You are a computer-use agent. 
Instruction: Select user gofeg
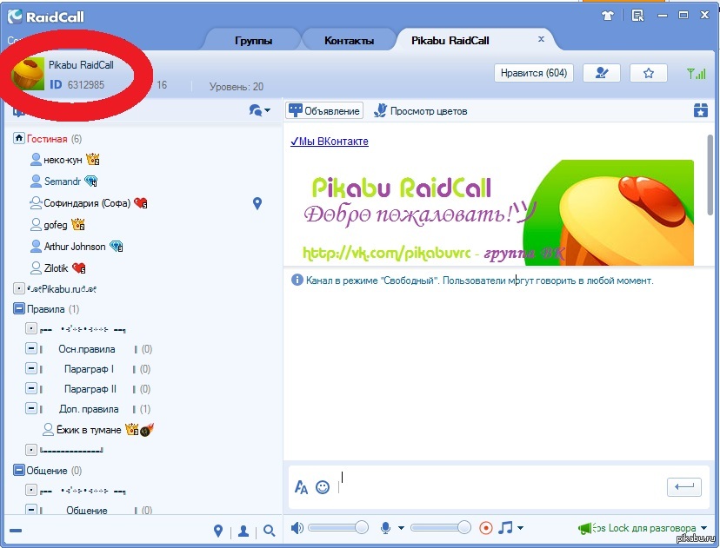[56, 225]
